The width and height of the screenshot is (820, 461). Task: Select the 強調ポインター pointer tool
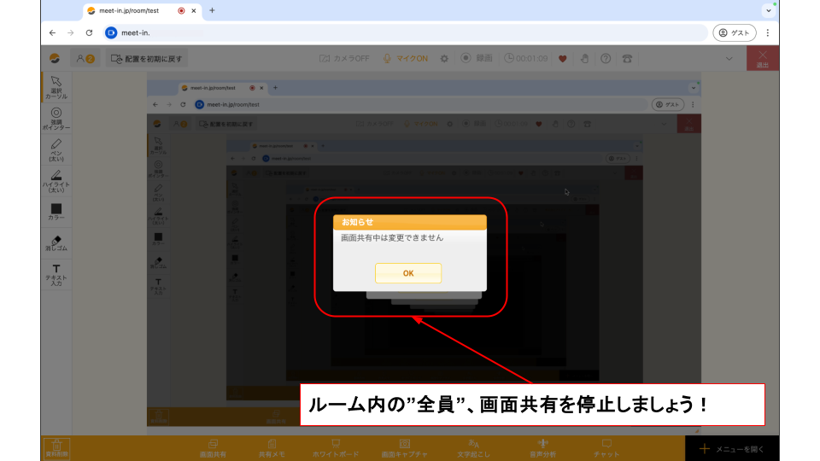point(56,118)
